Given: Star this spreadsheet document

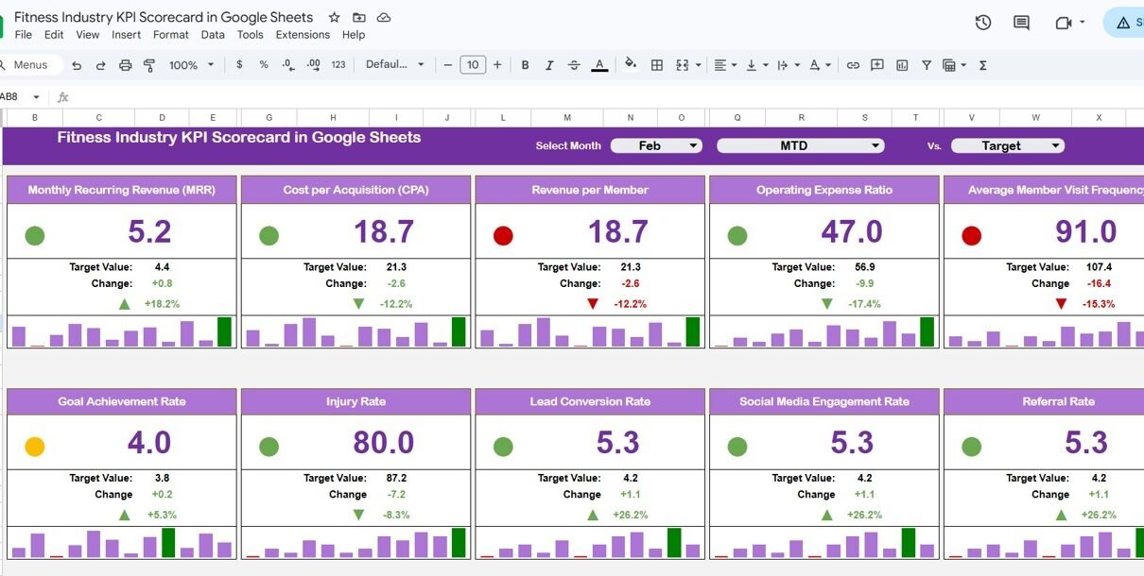Looking at the screenshot, I should coord(334,18).
